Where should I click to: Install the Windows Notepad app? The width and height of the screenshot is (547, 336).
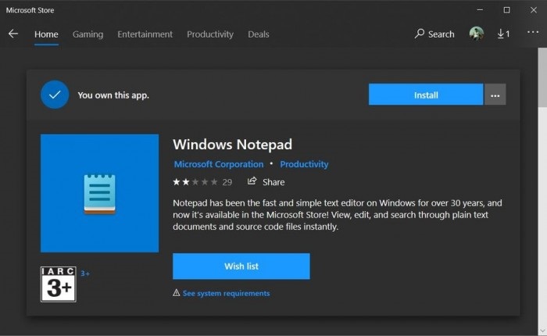pos(426,95)
